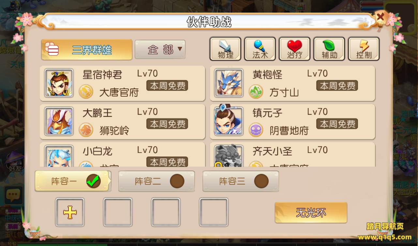Tap the 黄袍怪 wolf portrait

229,83
